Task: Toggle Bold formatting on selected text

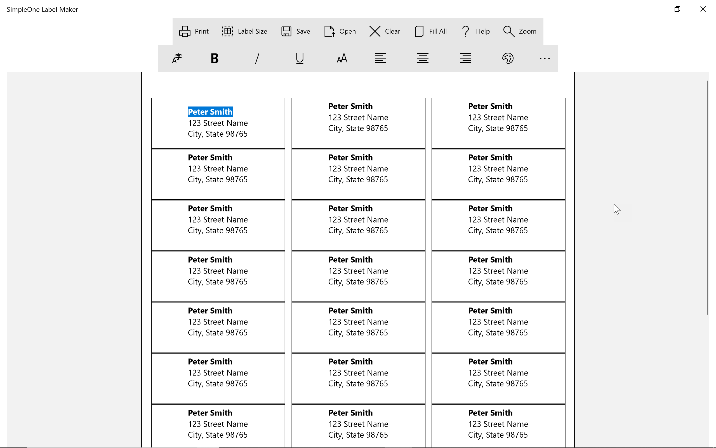Action: point(215,58)
